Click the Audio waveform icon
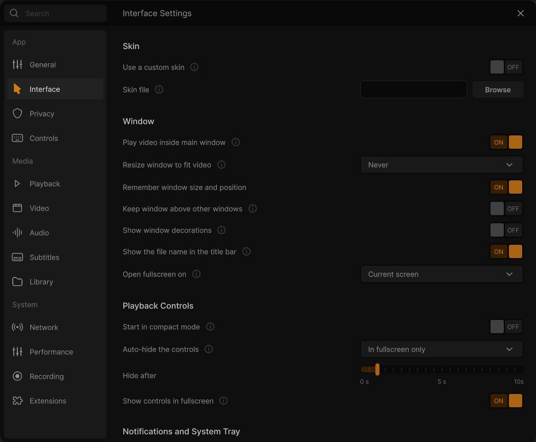 [17, 232]
